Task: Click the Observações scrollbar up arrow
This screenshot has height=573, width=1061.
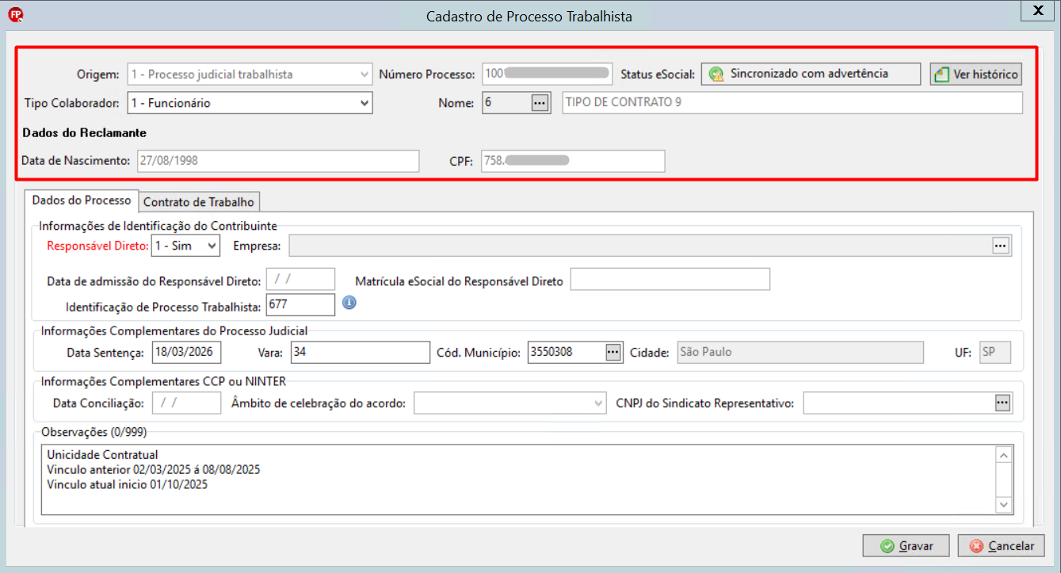Action: [x=1004, y=455]
